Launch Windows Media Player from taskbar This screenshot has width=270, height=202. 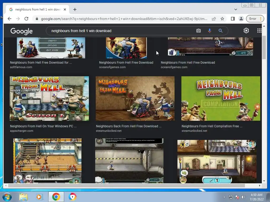coord(40,197)
